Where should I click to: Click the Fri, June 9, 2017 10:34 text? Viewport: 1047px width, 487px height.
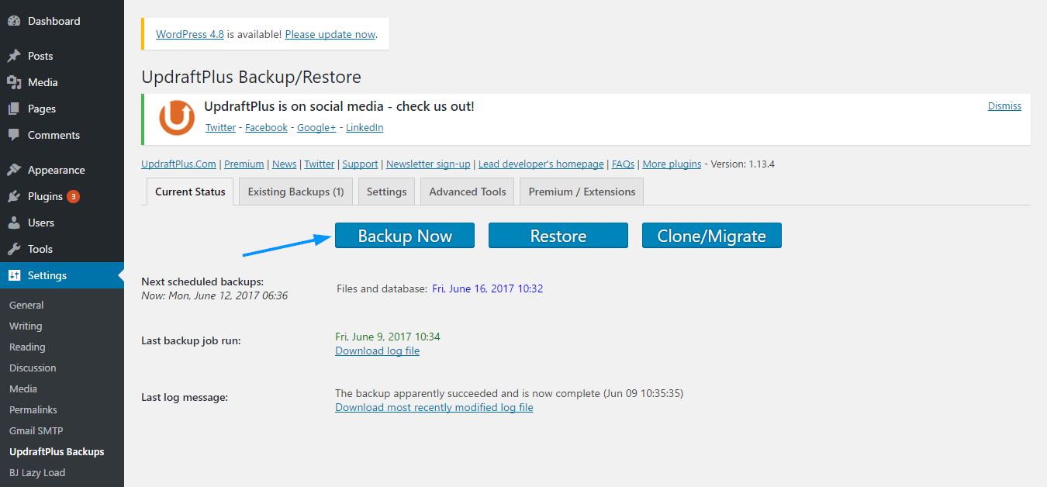pos(388,337)
